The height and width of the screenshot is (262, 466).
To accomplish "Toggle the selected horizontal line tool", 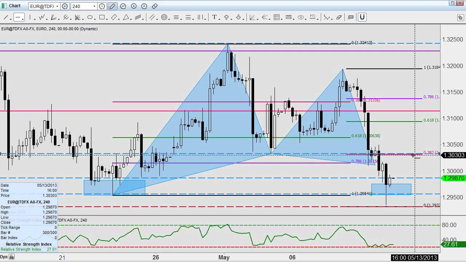I will [x=19, y=17].
